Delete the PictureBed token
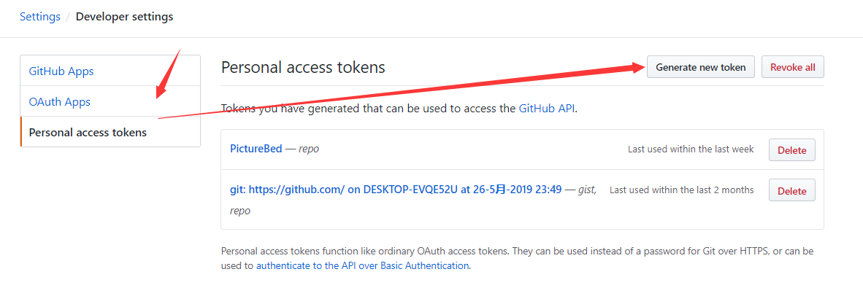The image size is (863, 296). click(x=791, y=150)
